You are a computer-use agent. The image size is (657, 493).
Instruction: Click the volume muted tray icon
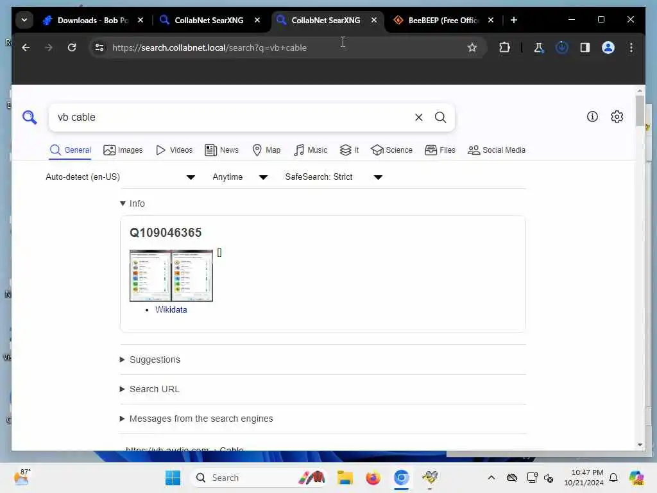pyautogui.click(x=549, y=478)
